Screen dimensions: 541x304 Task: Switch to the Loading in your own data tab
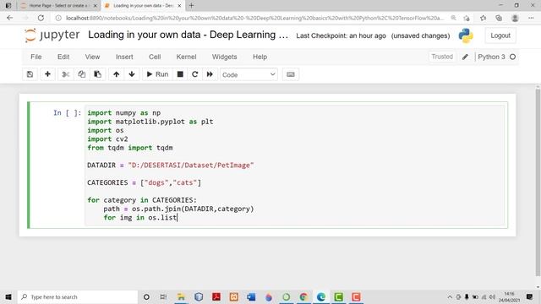[143, 6]
